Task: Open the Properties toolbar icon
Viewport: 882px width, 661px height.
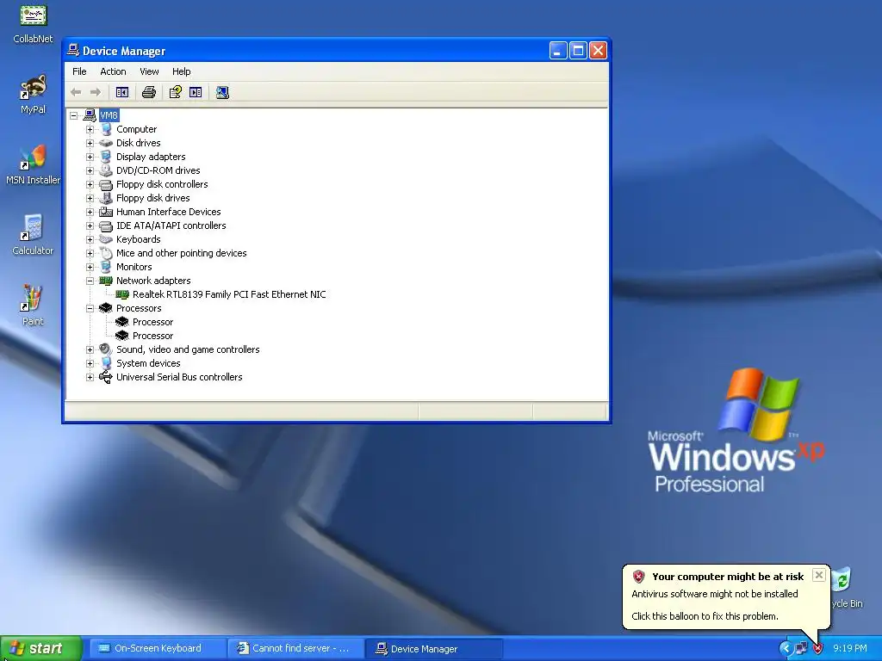Action: [x=176, y=92]
